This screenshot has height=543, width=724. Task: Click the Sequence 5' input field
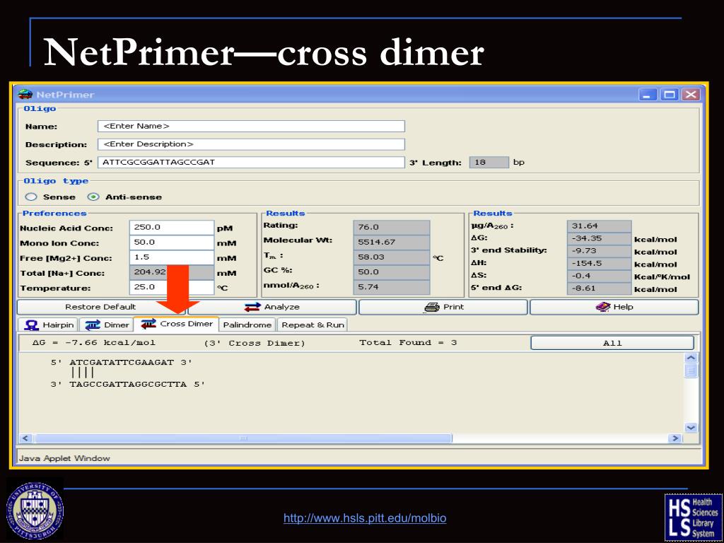(x=251, y=162)
